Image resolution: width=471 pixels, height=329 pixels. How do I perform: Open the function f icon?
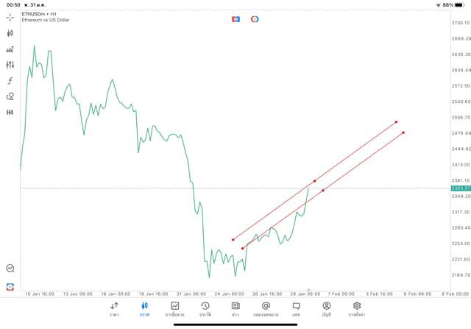tap(10, 81)
